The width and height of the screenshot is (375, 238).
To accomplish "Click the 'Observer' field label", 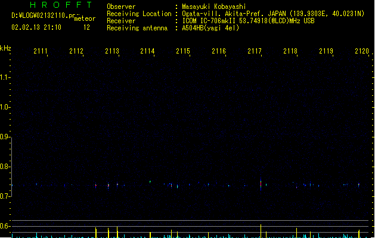I will click(121, 7).
